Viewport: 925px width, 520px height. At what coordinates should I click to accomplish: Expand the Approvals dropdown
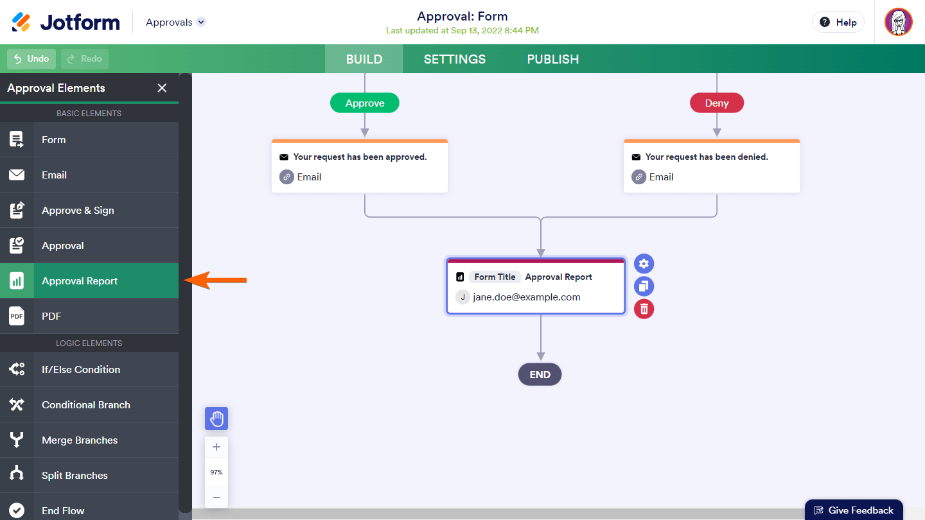click(201, 22)
